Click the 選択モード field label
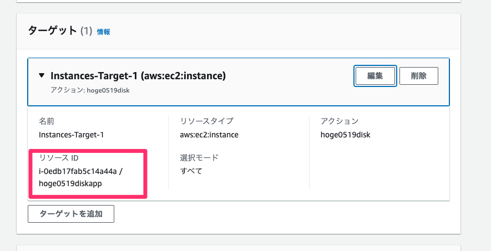The height and width of the screenshot is (251, 491). [x=199, y=157]
